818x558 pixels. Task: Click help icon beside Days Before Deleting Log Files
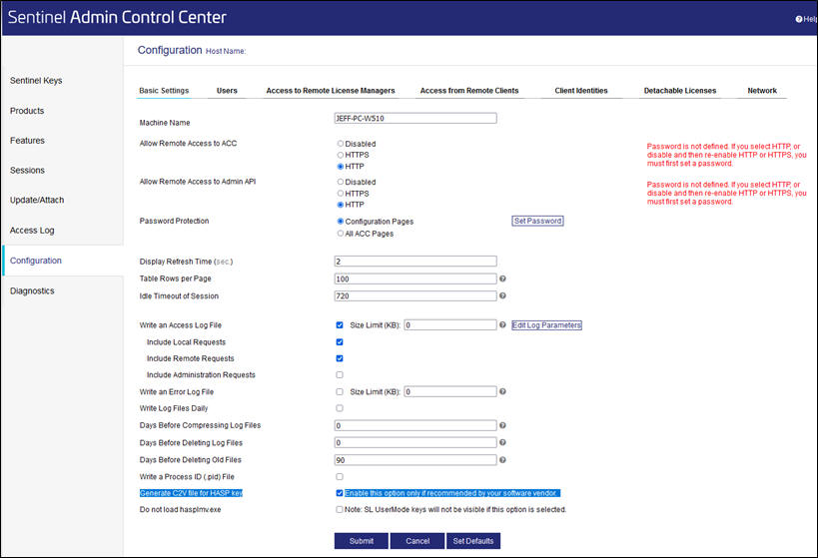502,442
